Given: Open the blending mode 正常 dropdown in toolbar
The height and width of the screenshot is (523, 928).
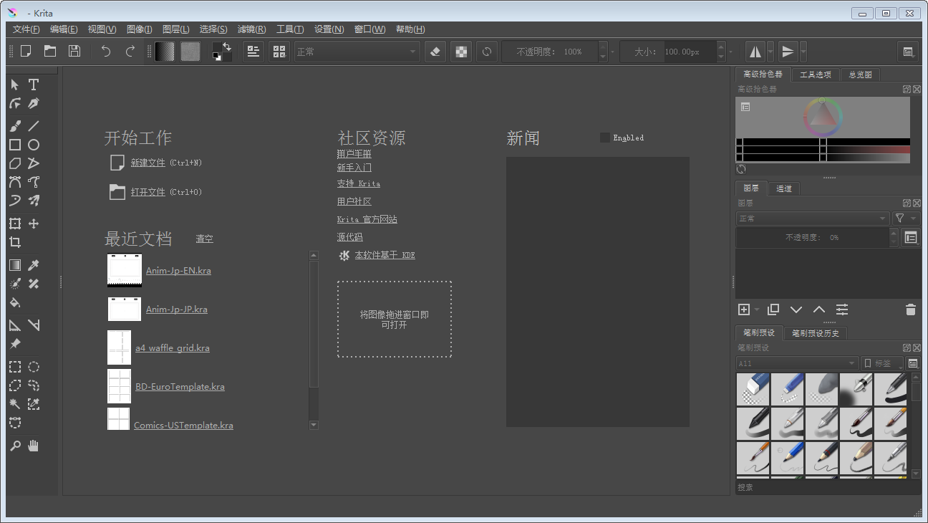Looking at the screenshot, I should (357, 52).
